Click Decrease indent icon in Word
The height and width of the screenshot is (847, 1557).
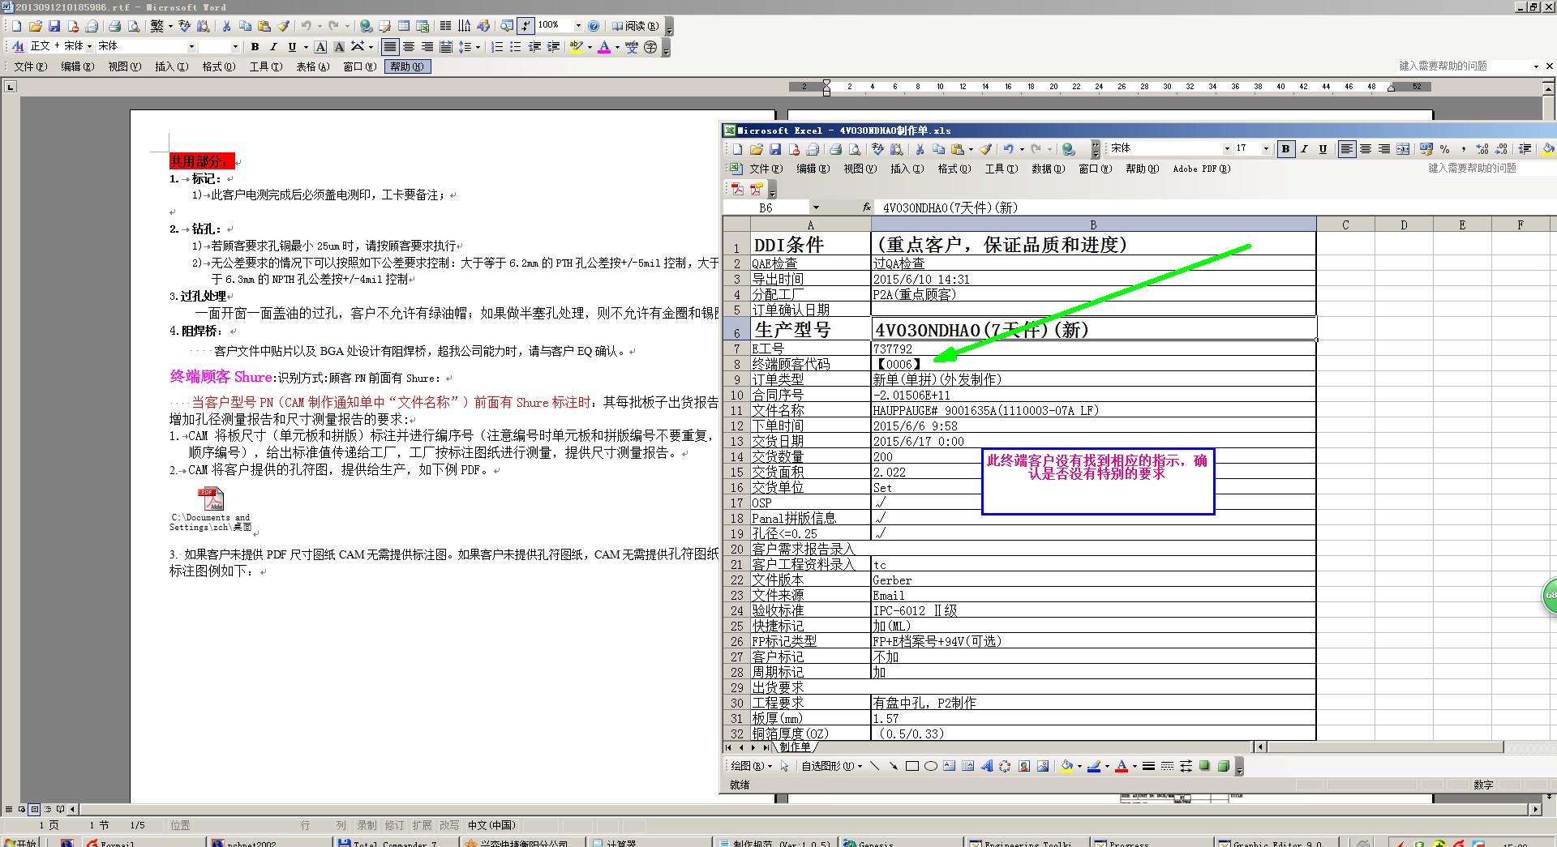534,47
